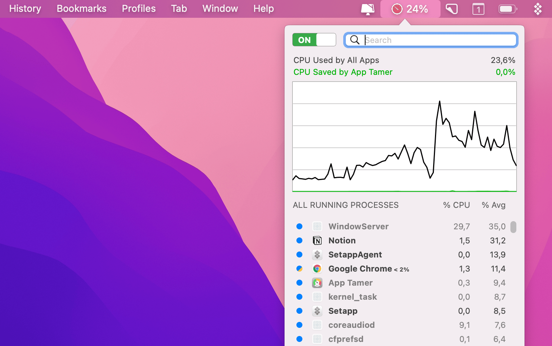This screenshot has width=552, height=346.
Task: Click the blue dot beside Notion
Action: pyautogui.click(x=299, y=240)
